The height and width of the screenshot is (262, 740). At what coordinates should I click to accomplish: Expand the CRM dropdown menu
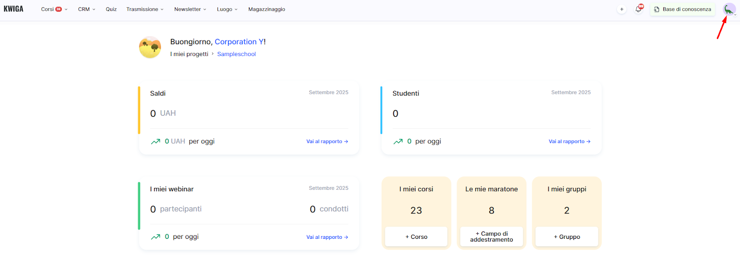[86, 9]
